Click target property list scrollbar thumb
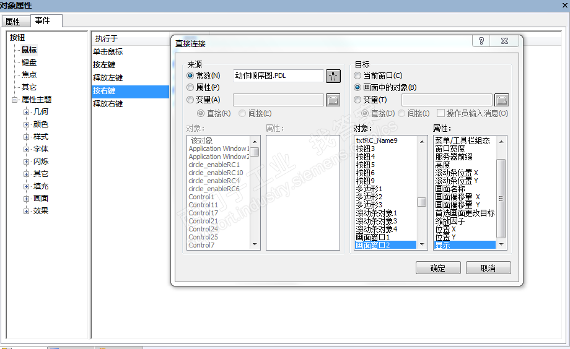This screenshot has width=570, height=349. point(501,198)
